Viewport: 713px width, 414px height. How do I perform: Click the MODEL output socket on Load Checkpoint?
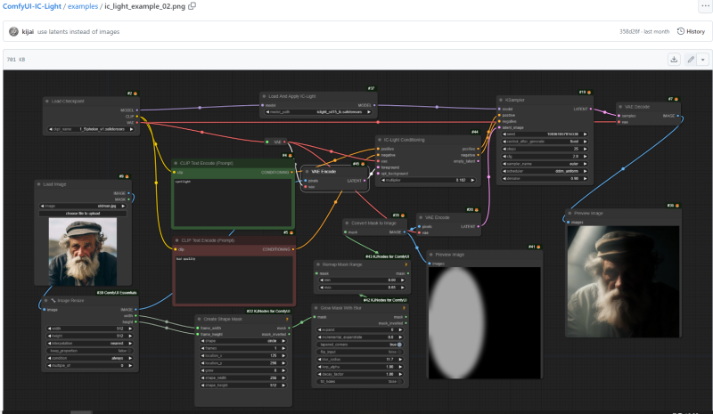tap(137, 110)
